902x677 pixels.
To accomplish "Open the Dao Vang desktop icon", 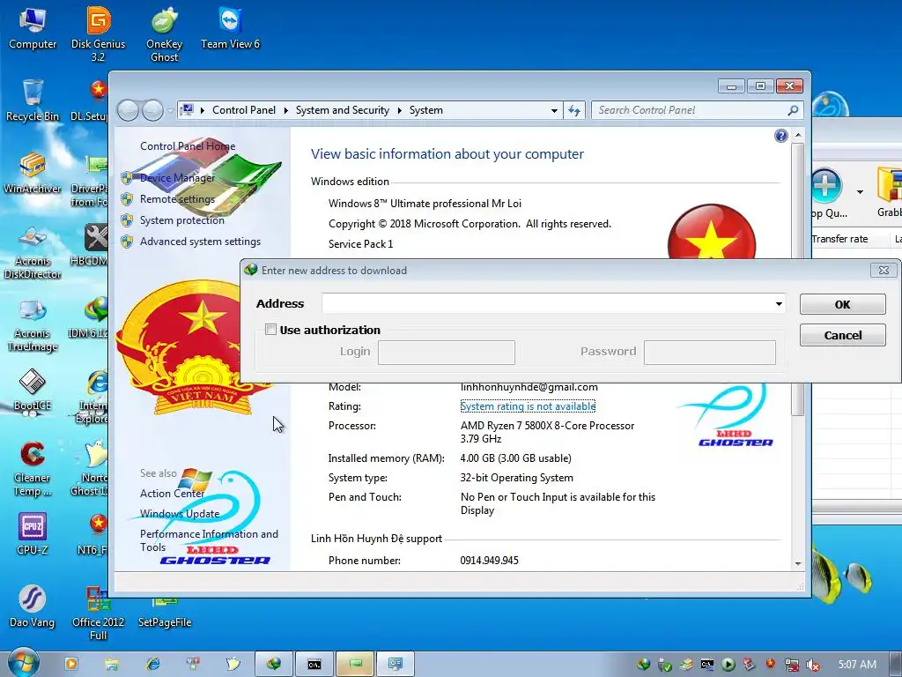I will (33, 606).
